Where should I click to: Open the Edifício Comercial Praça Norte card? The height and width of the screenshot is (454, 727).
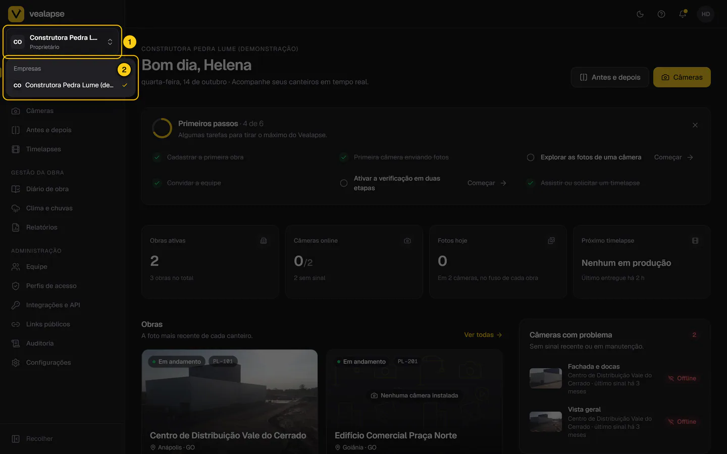414,402
